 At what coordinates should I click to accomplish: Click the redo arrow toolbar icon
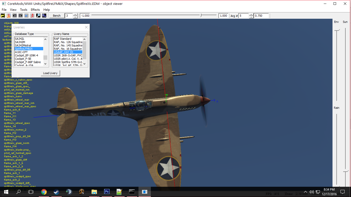tap(21, 16)
